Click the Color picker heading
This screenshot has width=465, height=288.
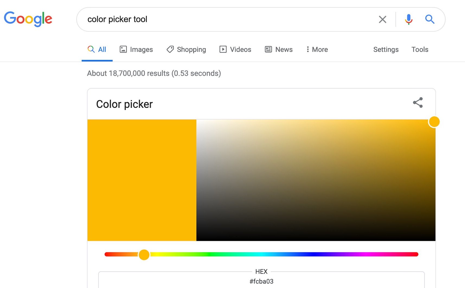[x=124, y=104]
